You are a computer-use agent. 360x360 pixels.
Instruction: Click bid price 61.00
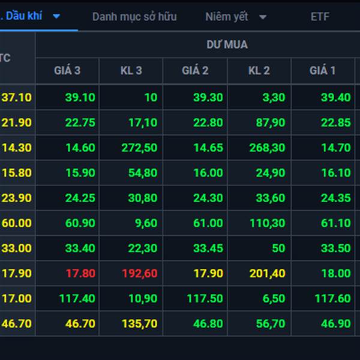[x=208, y=223]
